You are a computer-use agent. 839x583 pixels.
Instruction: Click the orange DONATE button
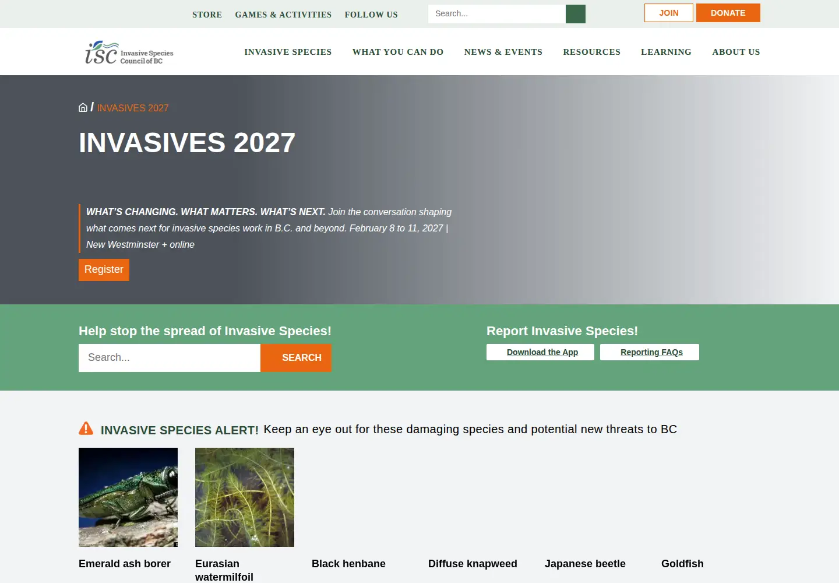tap(728, 13)
